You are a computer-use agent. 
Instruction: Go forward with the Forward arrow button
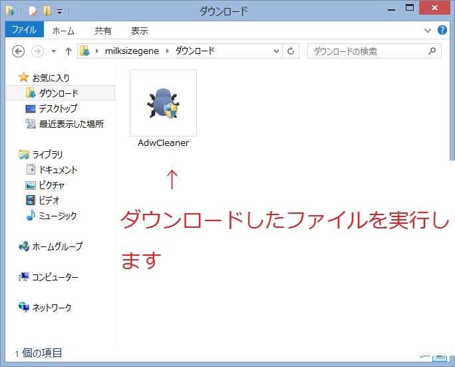37,51
